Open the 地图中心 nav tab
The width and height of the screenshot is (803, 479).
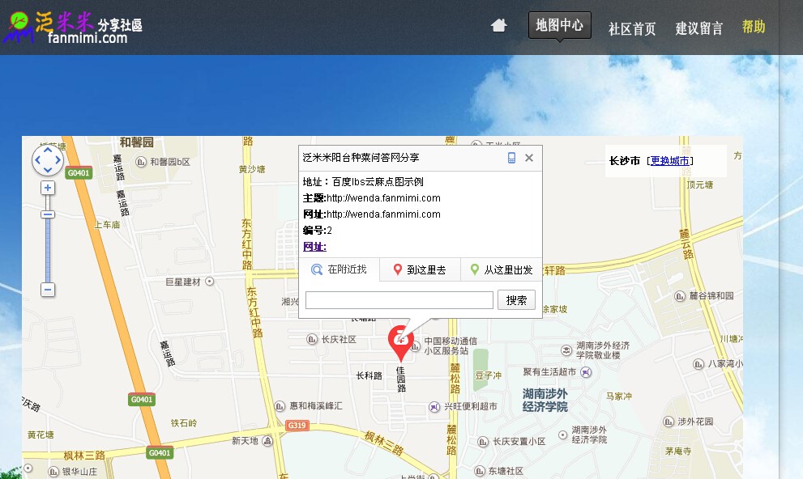[559, 25]
